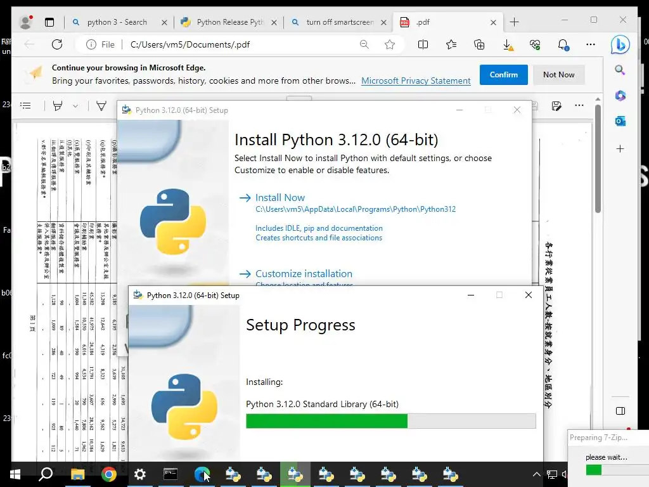Viewport: 649px width, 487px height.
Task: Open Windows taskbar search
Action: tap(46, 474)
